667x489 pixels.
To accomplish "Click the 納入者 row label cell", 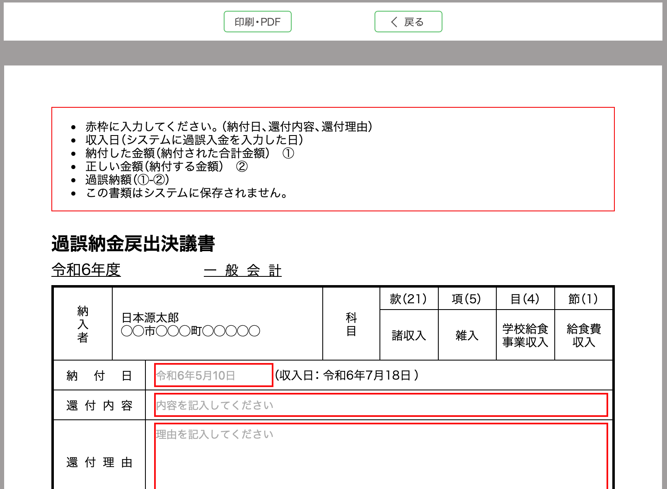I will [83, 324].
